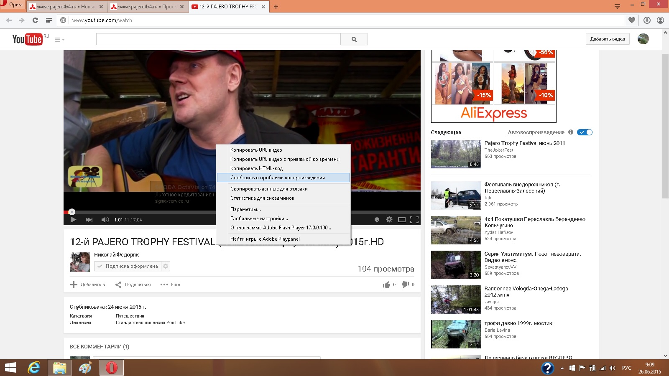Screen dimensions: 669x376
Task: Like the video with thumbs up
Action: pyautogui.click(x=386, y=285)
